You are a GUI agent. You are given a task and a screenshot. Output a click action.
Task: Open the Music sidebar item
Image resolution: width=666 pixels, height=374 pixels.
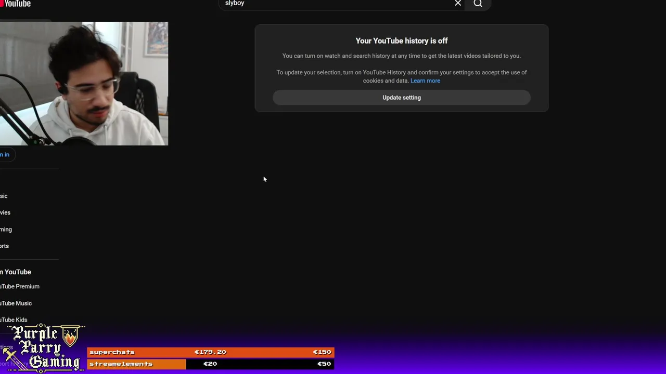[x=4, y=196]
